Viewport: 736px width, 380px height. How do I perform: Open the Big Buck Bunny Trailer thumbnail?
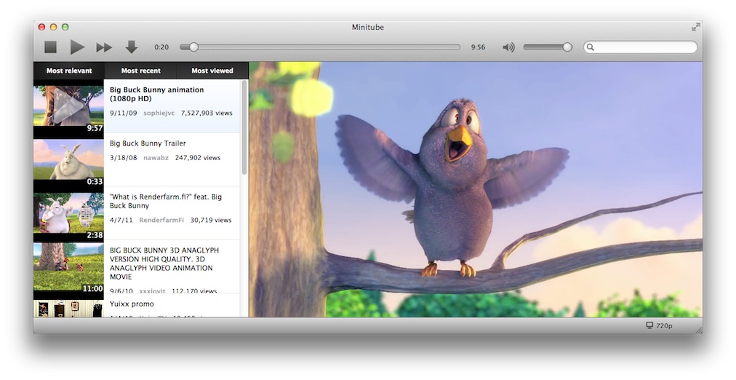(68, 161)
